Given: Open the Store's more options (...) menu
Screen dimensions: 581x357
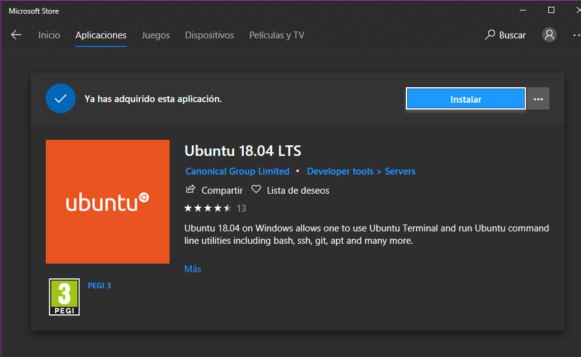Looking at the screenshot, I should pyautogui.click(x=577, y=35).
